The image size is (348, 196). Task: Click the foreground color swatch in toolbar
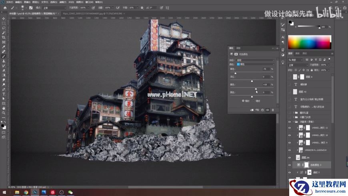2,126
